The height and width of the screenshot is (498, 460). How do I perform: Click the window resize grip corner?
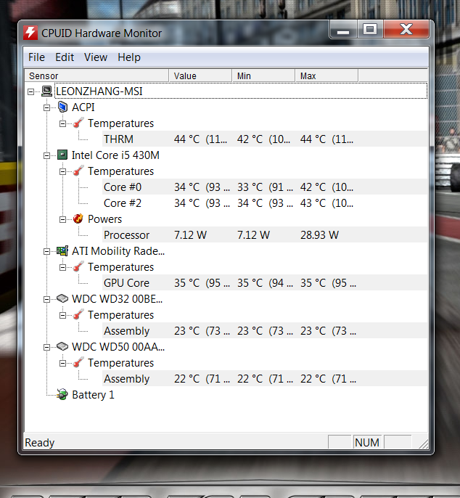(x=423, y=444)
